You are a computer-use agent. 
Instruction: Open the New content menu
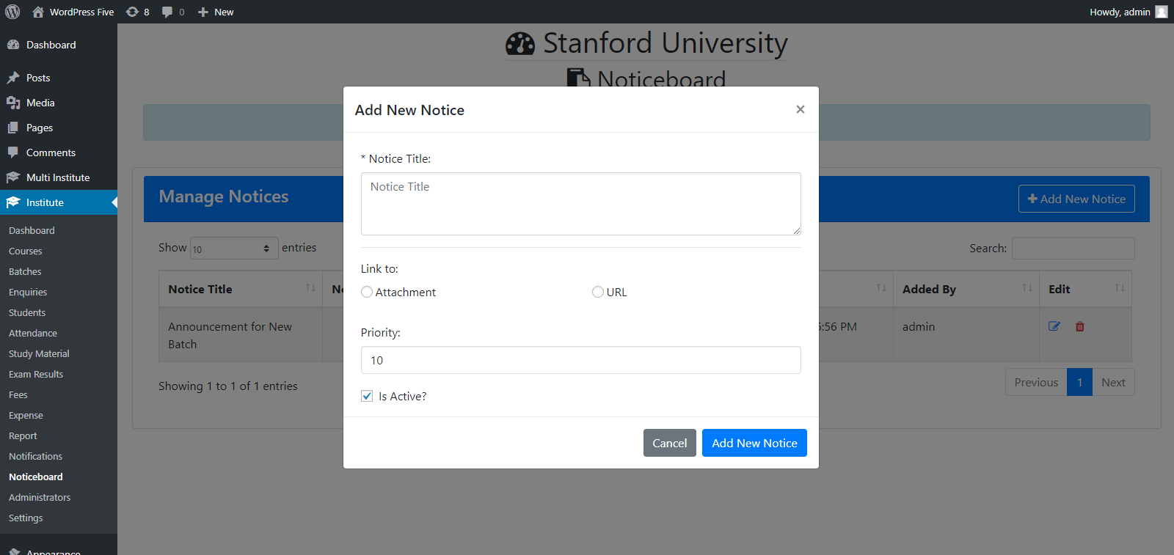tap(216, 12)
